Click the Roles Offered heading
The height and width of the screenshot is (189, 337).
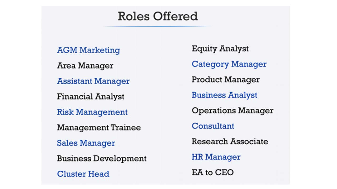[x=157, y=16]
